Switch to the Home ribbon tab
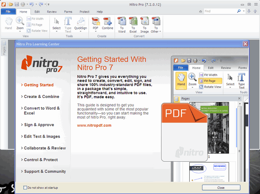 coord(24,12)
